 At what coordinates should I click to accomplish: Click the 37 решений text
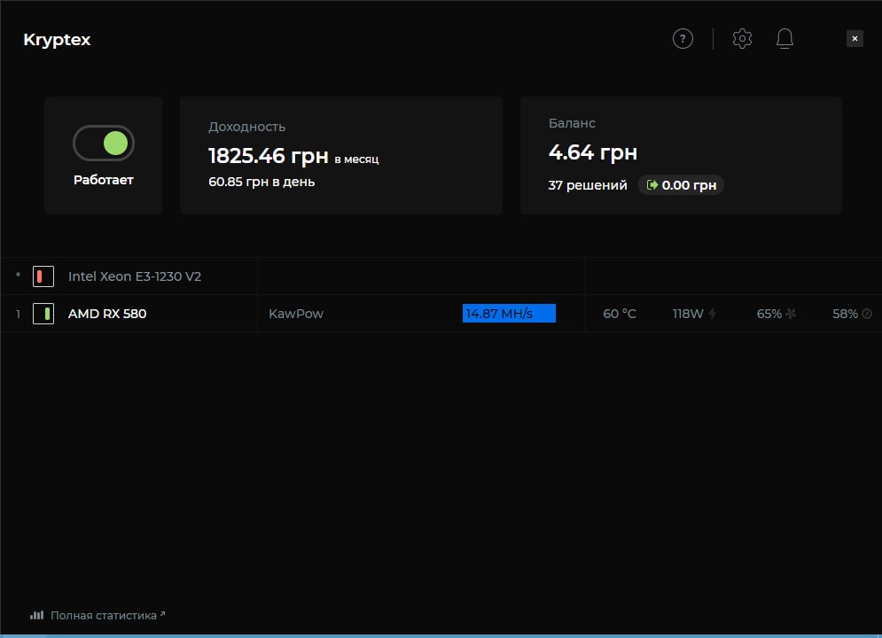(x=588, y=185)
